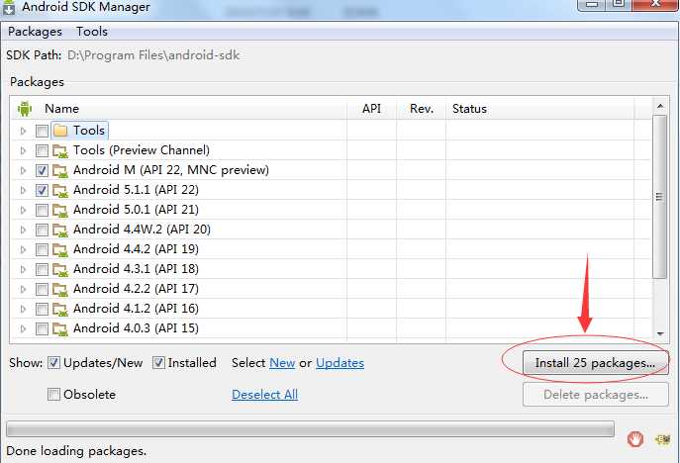Click the scrollbar up arrow
The height and width of the screenshot is (463, 680).
point(660,106)
